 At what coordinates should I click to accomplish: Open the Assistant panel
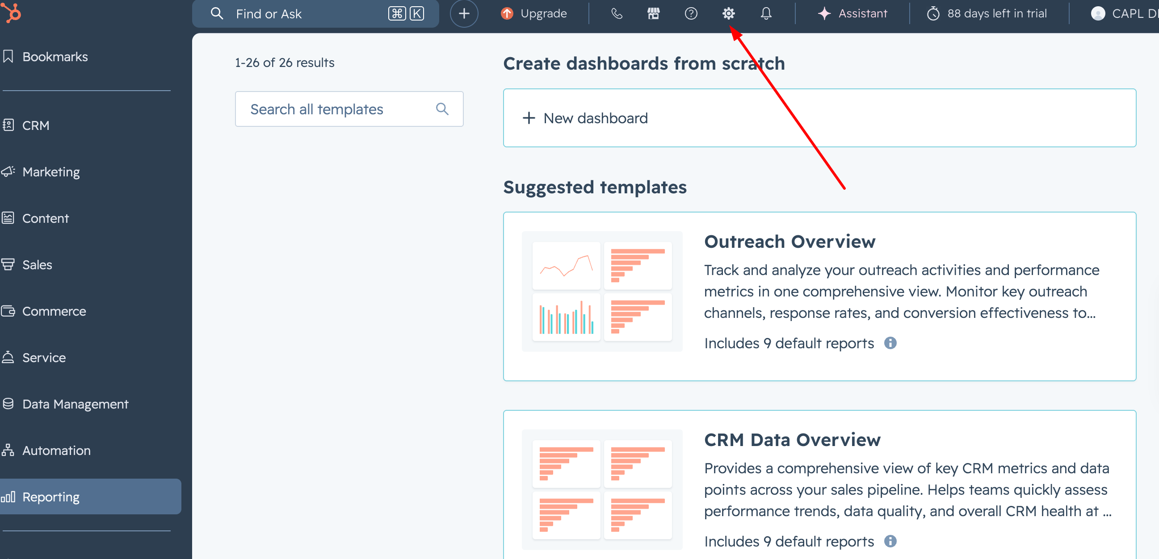[x=852, y=13]
